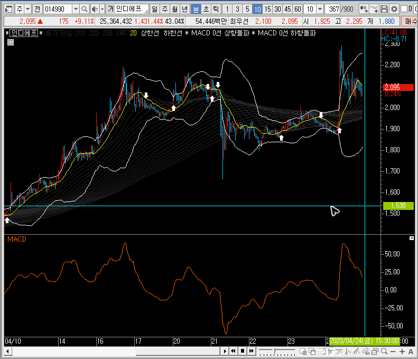Select daily 일 period
The height and width of the screenshot is (359, 418).
tap(155, 10)
